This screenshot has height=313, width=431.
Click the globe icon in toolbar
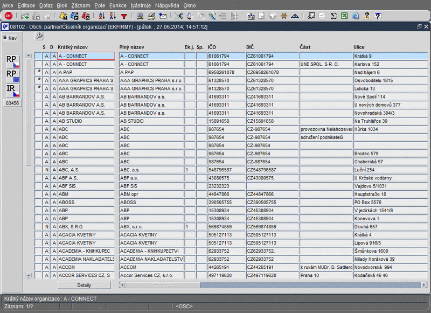coord(273,16)
